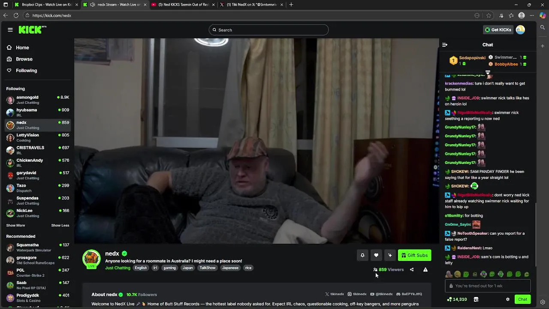Open LettyVision channel in sidebar
The width and height of the screenshot is (549, 309).
[38, 137]
